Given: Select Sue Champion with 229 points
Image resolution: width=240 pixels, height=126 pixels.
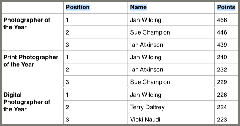Looking at the screenshot, I should click(x=150, y=82).
